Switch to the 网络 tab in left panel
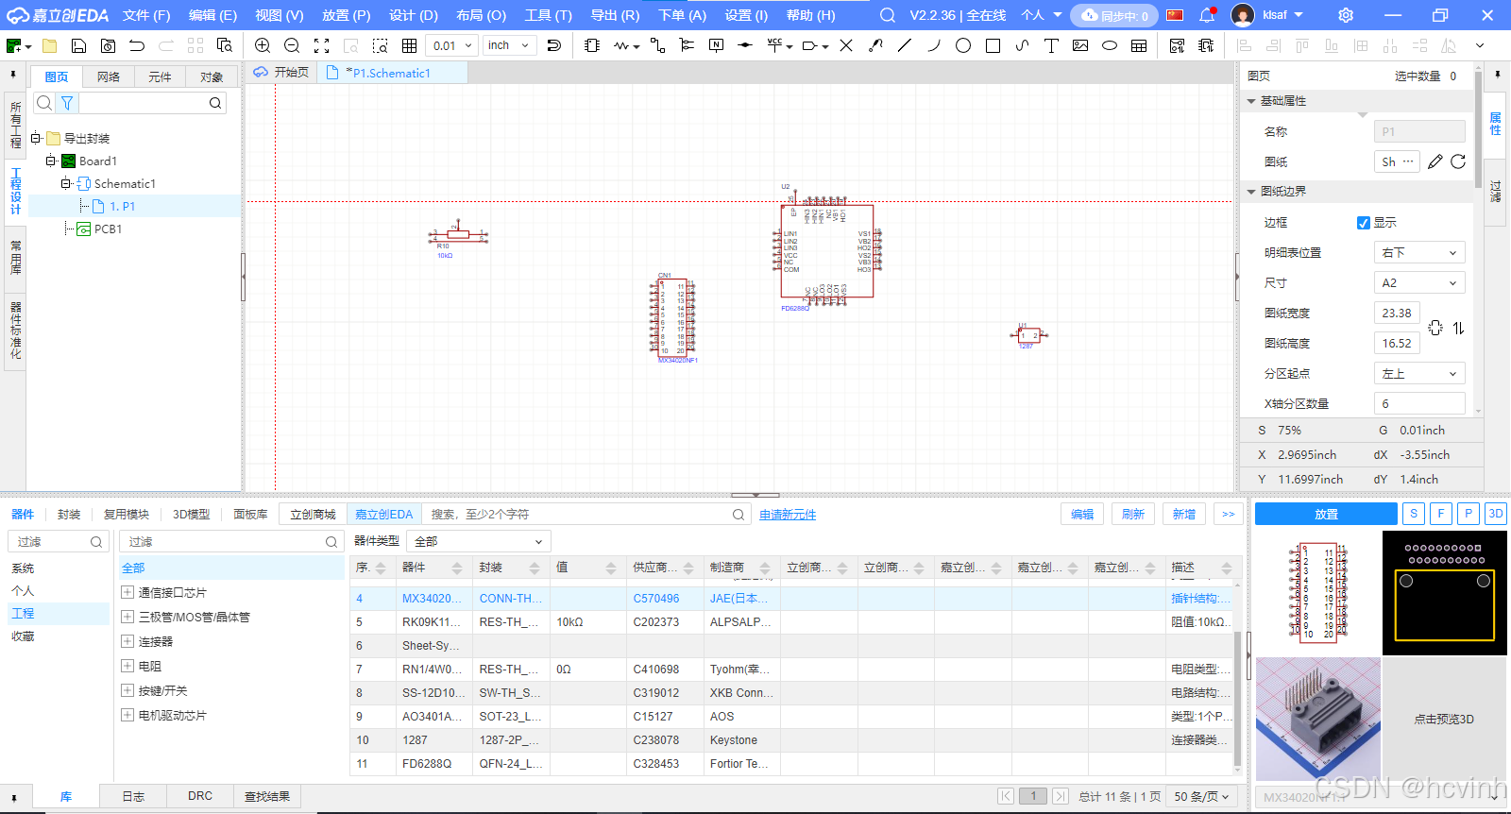The height and width of the screenshot is (814, 1511). coord(109,76)
